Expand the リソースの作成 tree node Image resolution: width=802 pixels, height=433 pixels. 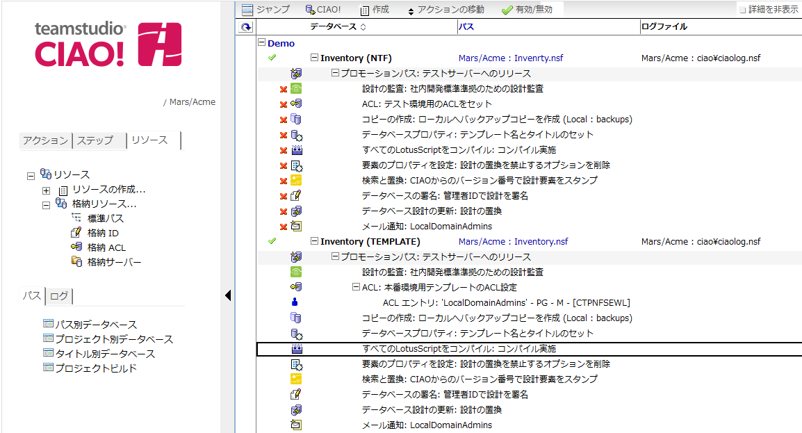[46, 190]
